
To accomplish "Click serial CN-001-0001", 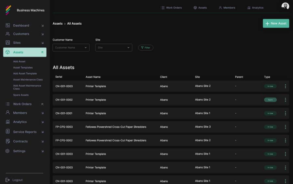I will click(64, 113).
